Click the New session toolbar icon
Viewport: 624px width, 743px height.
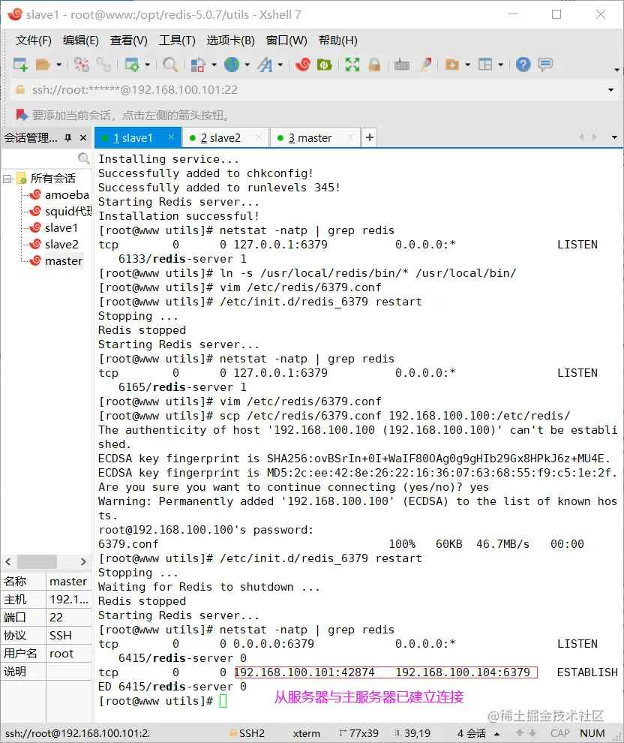pos(20,65)
